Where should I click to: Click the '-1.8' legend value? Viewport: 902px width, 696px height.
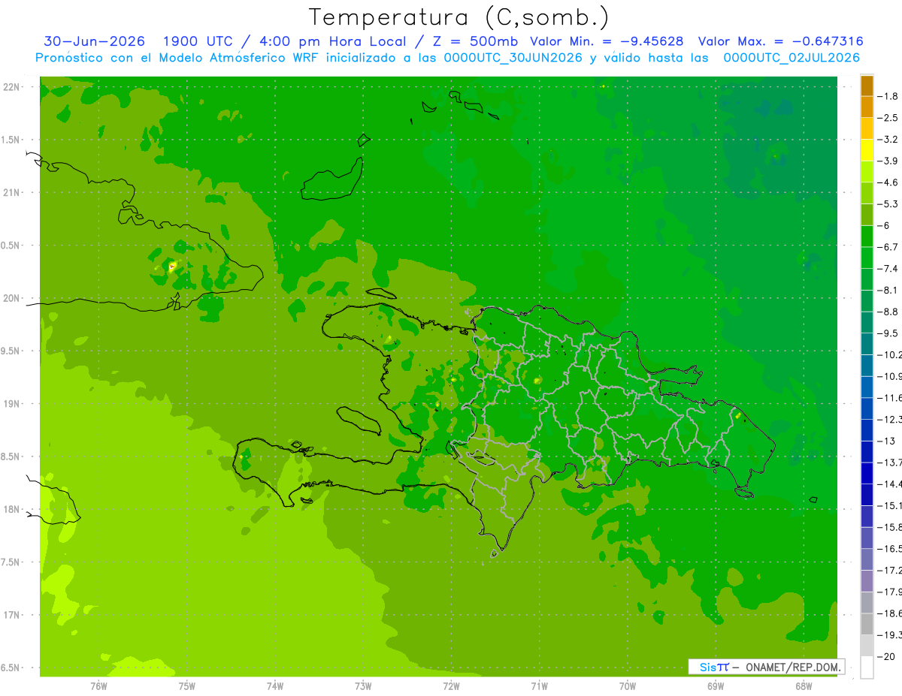click(x=887, y=96)
